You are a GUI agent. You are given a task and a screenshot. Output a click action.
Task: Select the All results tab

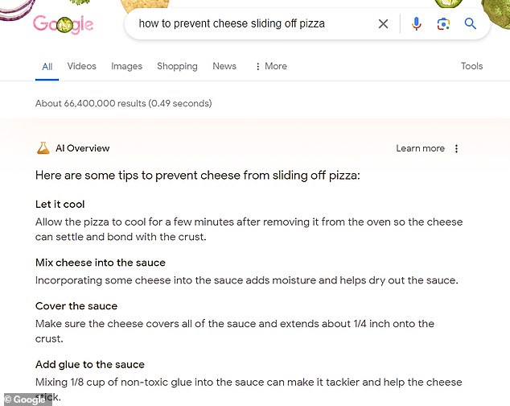(x=47, y=66)
